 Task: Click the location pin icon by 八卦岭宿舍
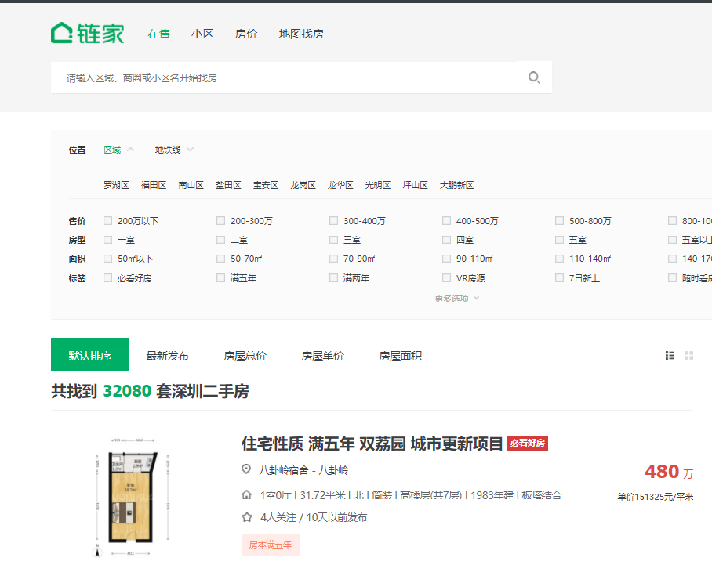click(x=247, y=470)
